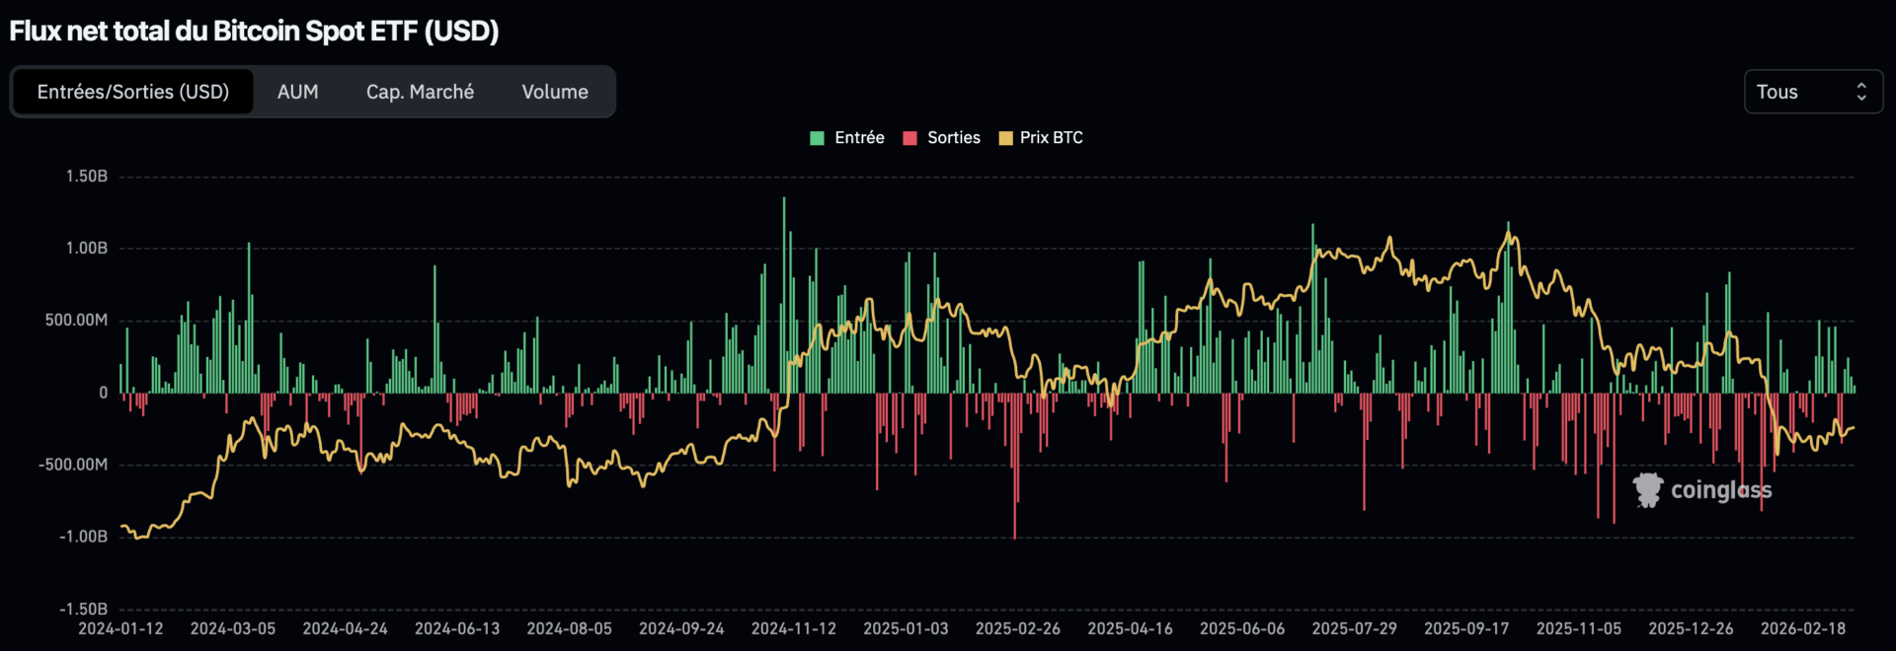Click the red Sorties legend square

point(909,138)
